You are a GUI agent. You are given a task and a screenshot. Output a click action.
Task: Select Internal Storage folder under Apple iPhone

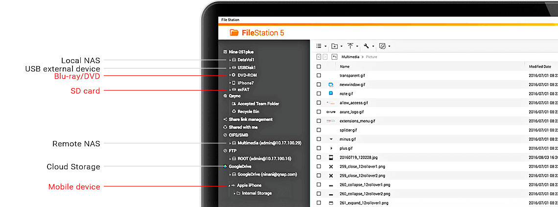pos(256,193)
